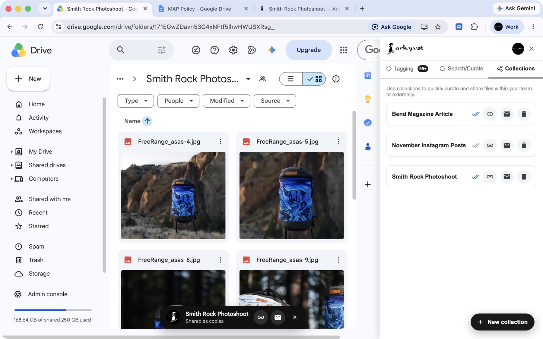Email the Smith Rock Photoshoot collection row

pyautogui.click(x=506, y=177)
